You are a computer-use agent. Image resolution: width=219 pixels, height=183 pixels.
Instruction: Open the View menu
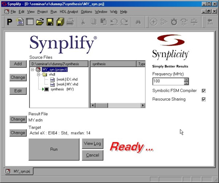pos(31,12)
